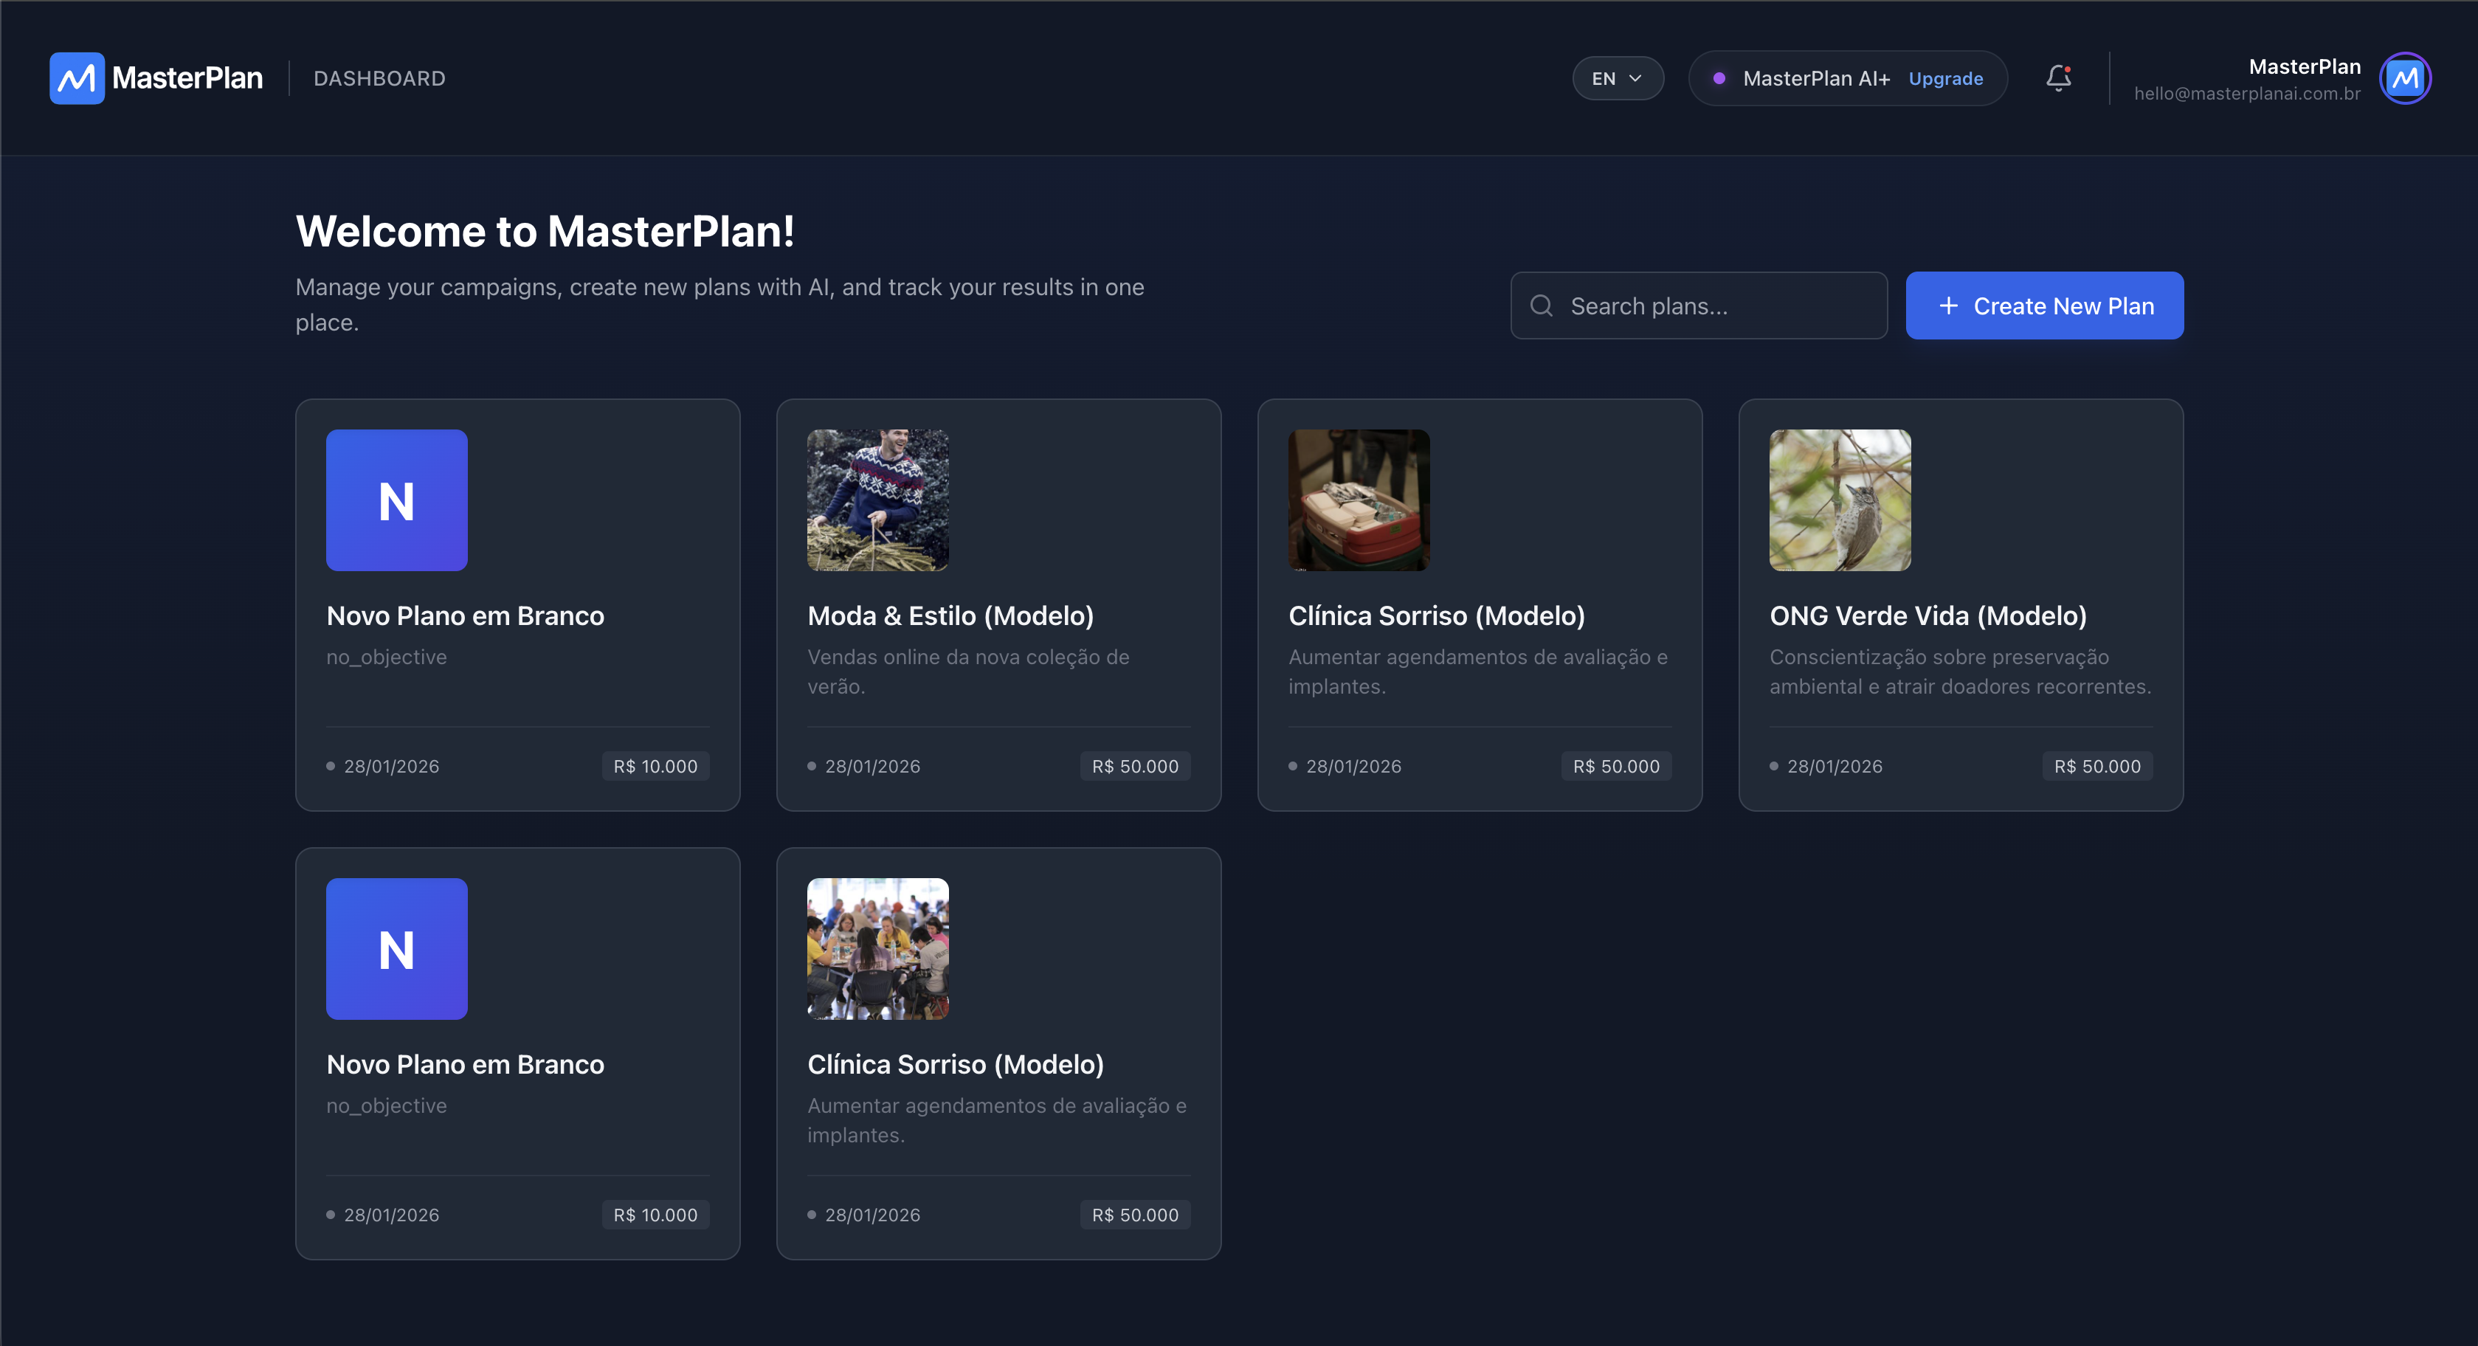Open the ONG Verde Vida card thumbnail
This screenshot has height=1346, width=2478.
pos(1838,500)
